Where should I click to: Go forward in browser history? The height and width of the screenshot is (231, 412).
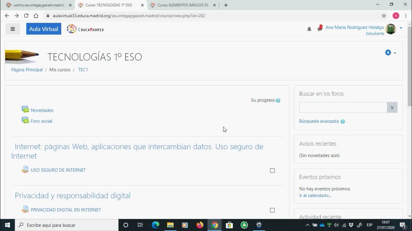tap(17, 16)
